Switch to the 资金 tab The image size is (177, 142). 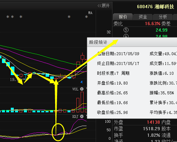[143, 17]
